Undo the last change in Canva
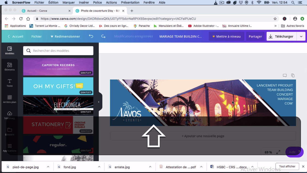Screen dimensions: 307x173 point(91,36)
